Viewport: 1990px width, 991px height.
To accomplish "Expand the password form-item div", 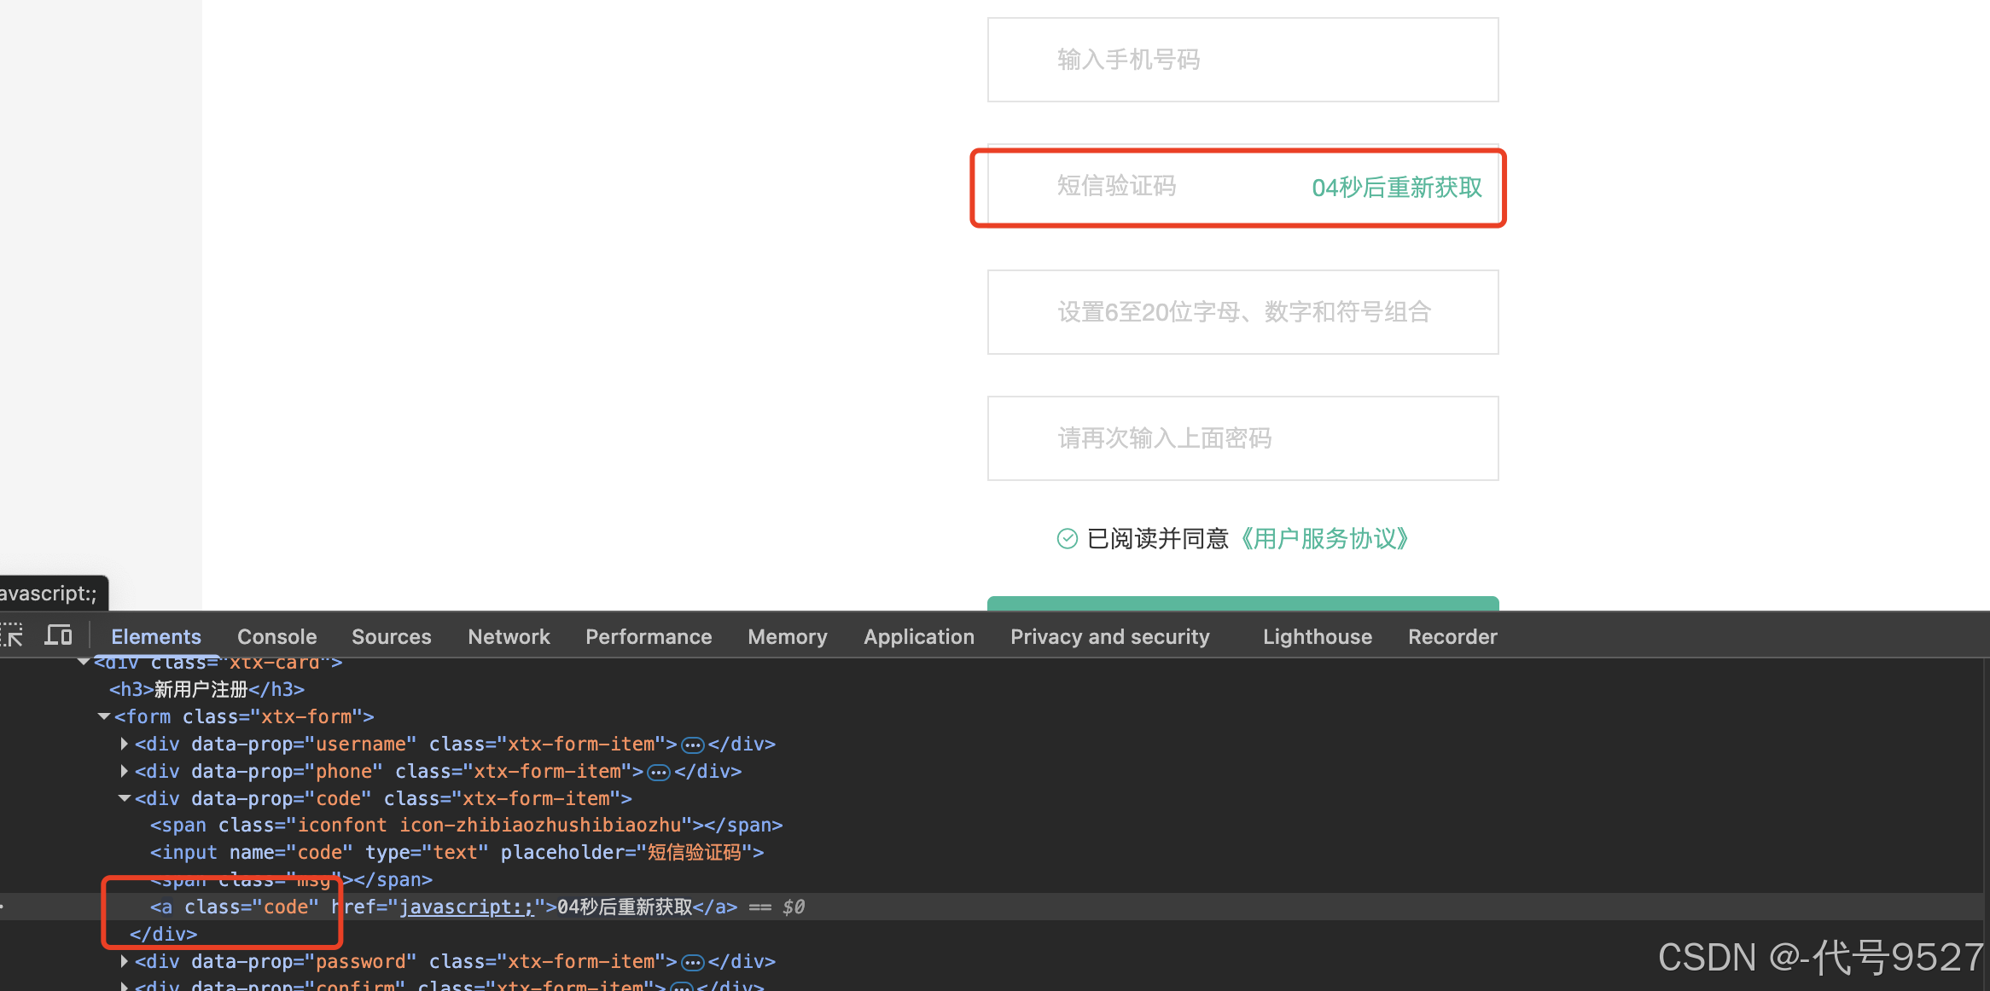I will [125, 961].
